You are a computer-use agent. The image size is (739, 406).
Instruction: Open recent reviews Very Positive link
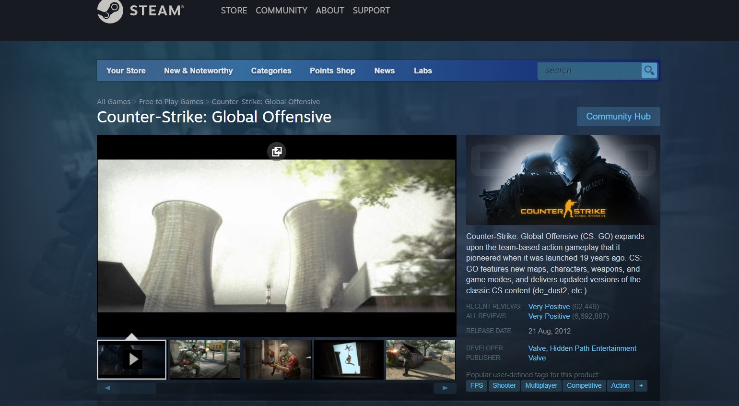coord(549,307)
